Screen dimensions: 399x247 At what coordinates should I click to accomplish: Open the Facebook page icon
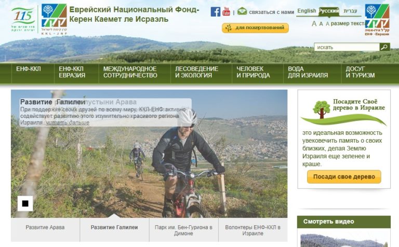(215, 12)
